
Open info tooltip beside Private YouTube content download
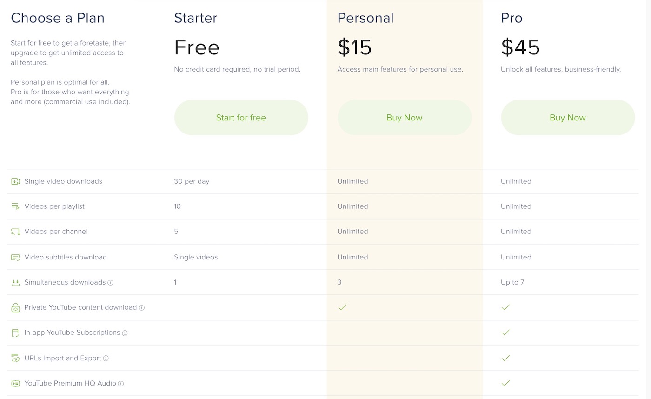141,308
